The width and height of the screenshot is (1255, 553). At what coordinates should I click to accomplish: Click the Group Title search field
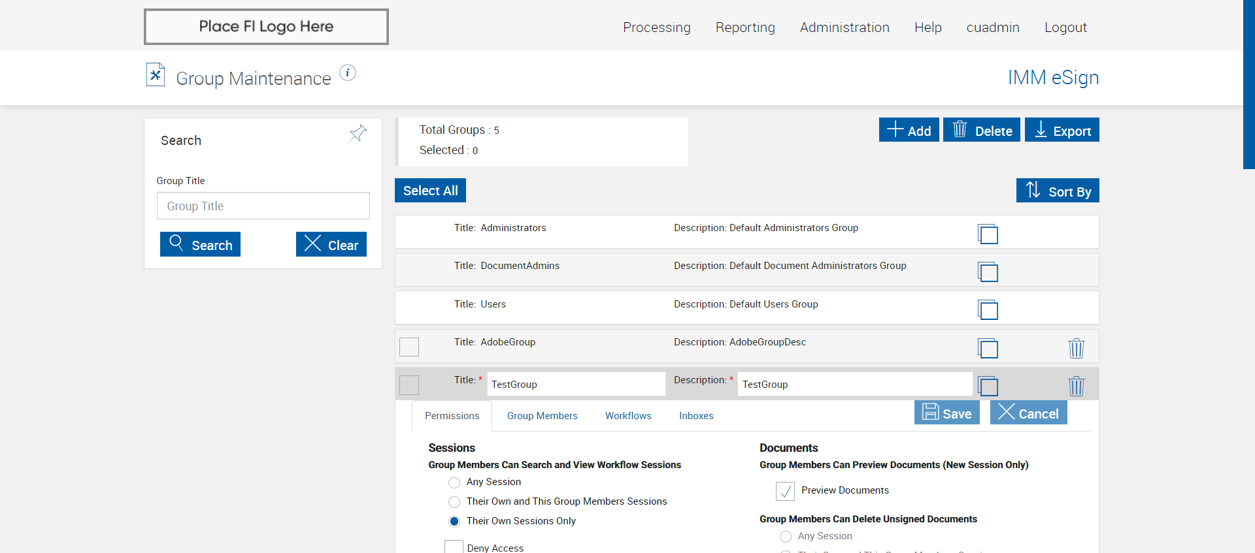(x=263, y=206)
